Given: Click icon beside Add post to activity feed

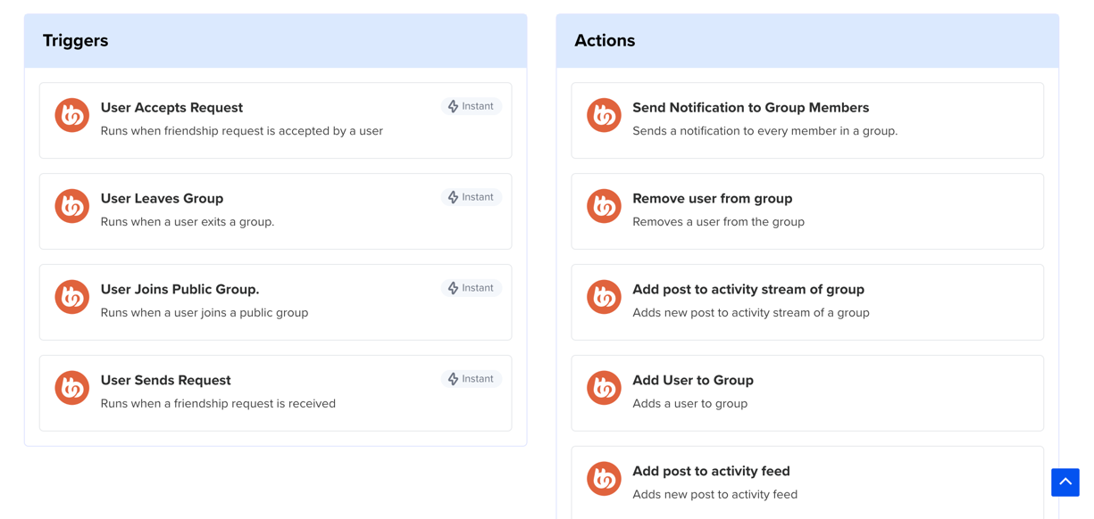Looking at the screenshot, I should (x=604, y=479).
